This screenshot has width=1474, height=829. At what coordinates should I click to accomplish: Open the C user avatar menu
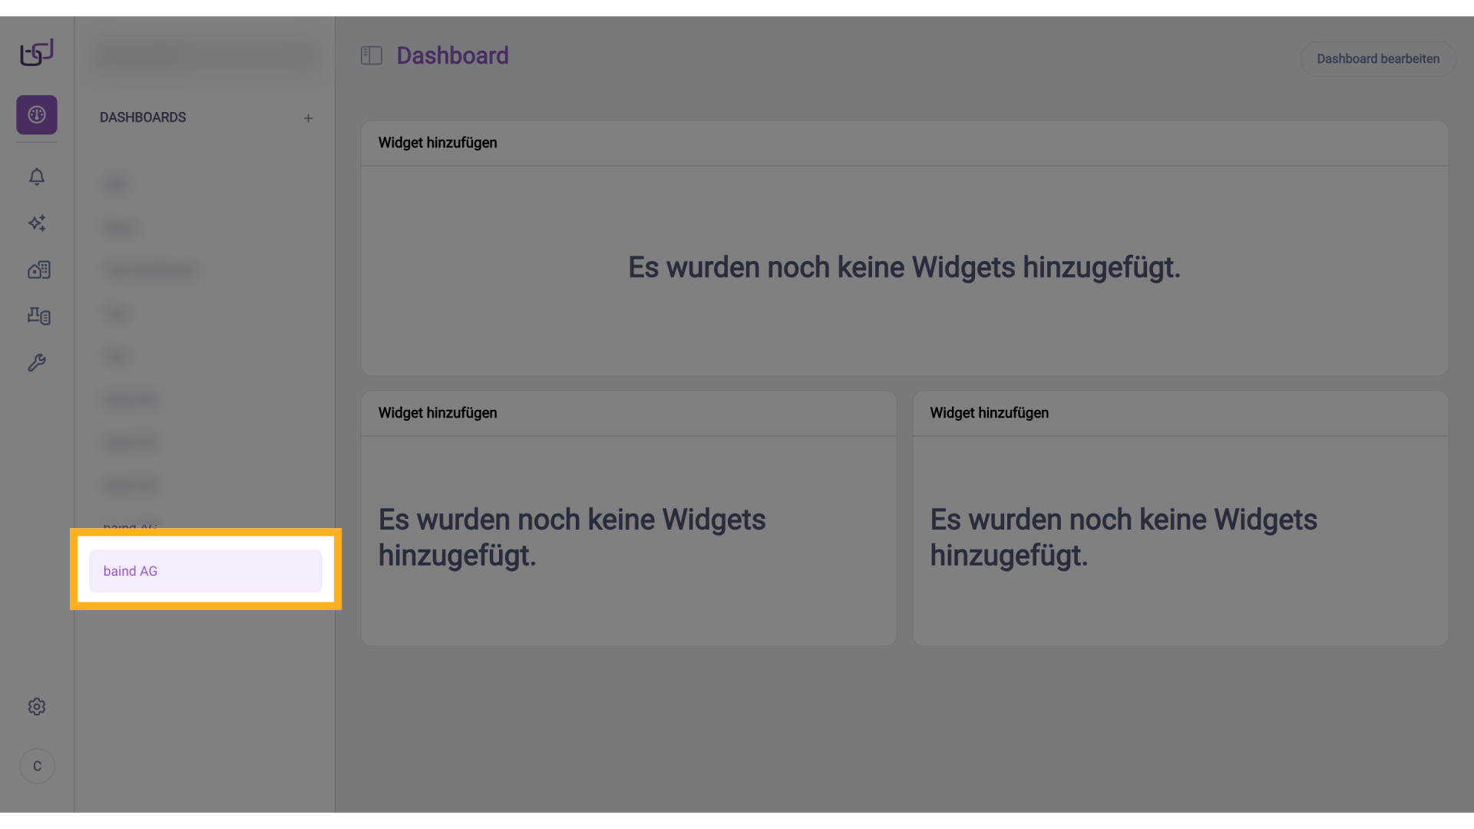coord(36,765)
